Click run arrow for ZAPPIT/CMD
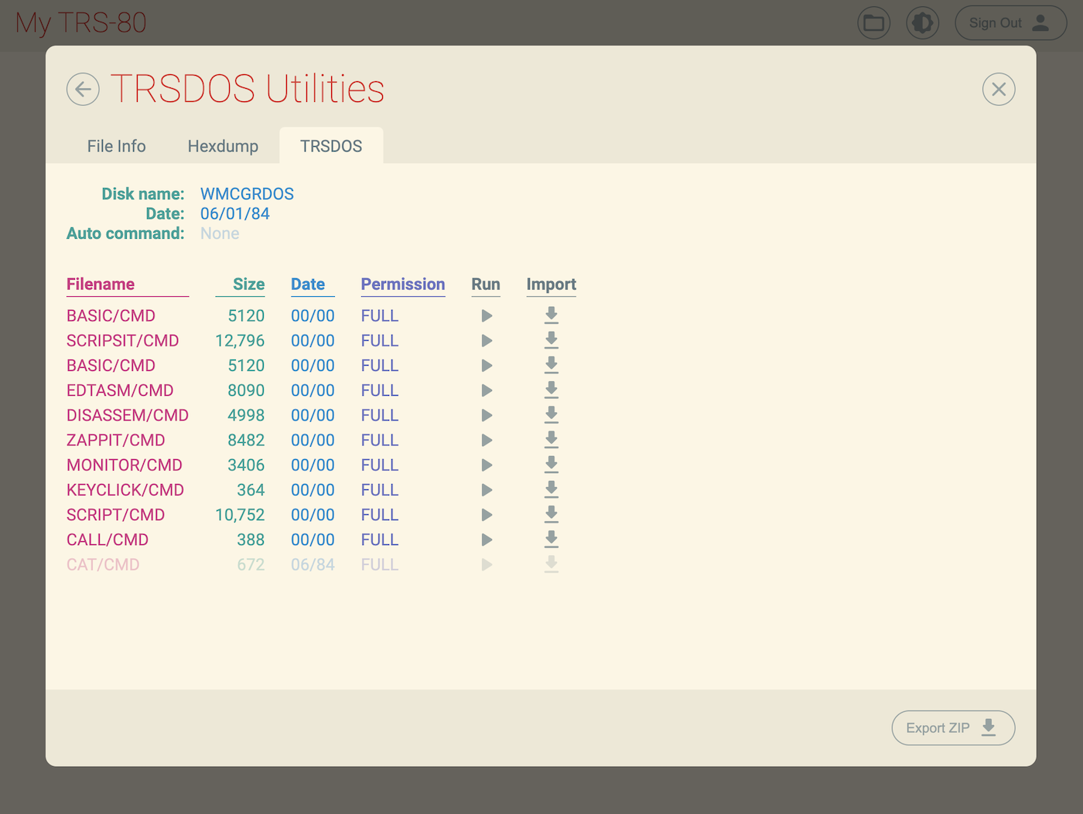This screenshot has width=1083, height=814. point(487,441)
